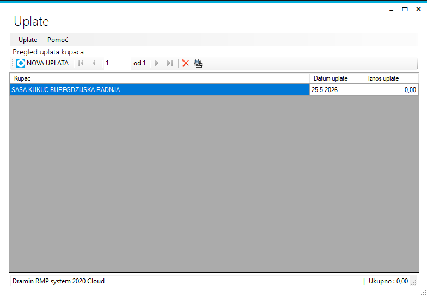
Task: Open the Pomoć menu
Action: pos(58,40)
